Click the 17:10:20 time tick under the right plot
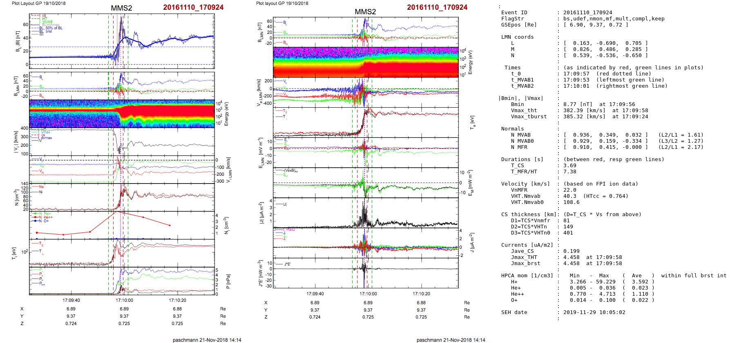 pos(421,294)
